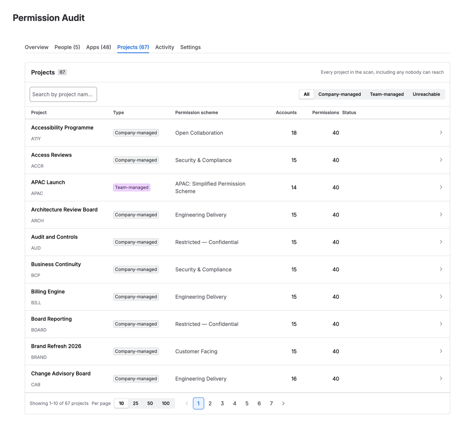Jump to page 4
The height and width of the screenshot is (427, 475).
235,403
